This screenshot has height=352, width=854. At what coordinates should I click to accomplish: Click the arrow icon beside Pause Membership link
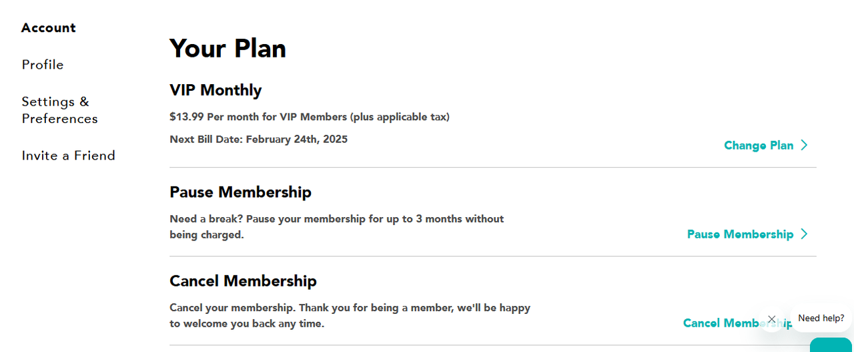pos(804,234)
